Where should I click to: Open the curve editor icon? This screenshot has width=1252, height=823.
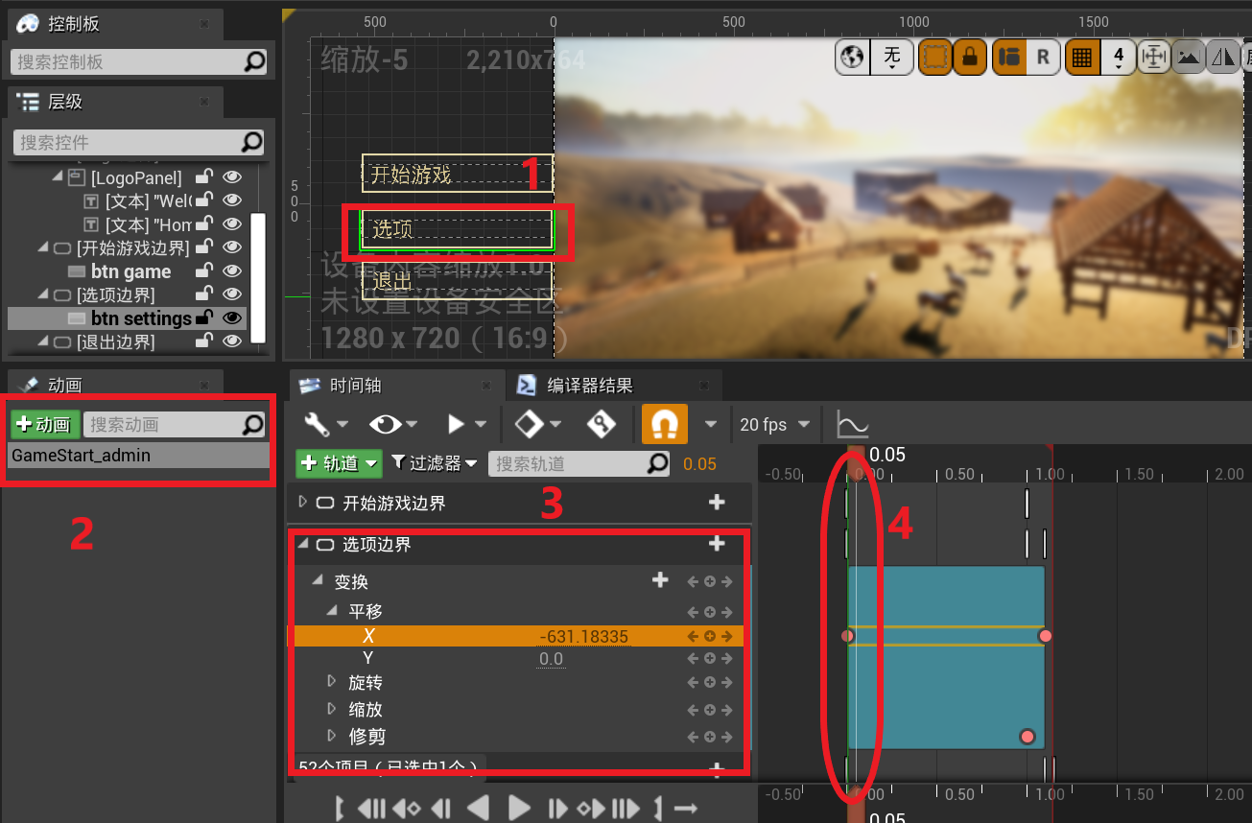tap(852, 424)
